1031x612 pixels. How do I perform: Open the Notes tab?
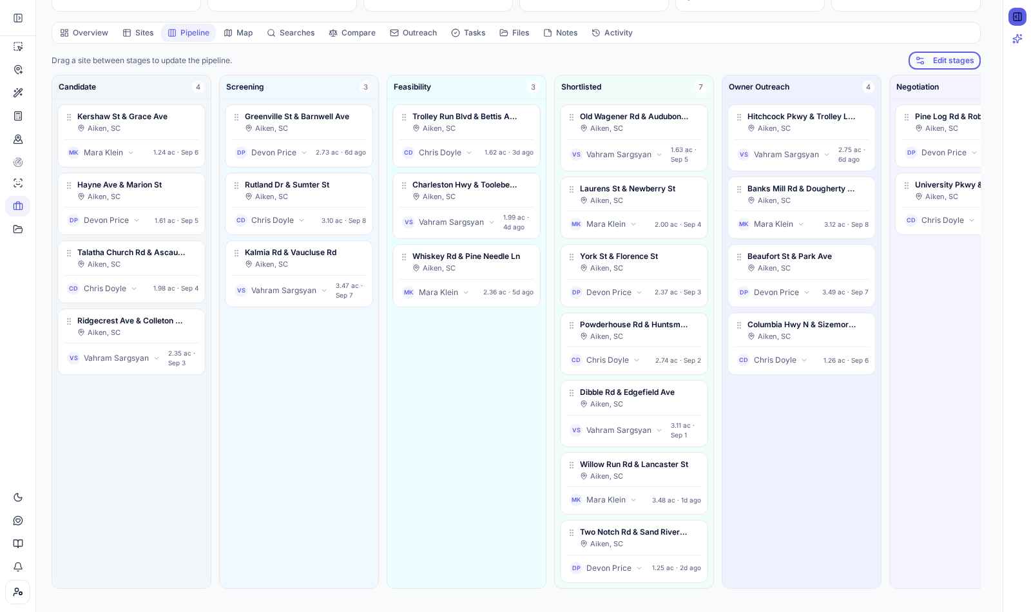pyautogui.click(x=560, y=33)
